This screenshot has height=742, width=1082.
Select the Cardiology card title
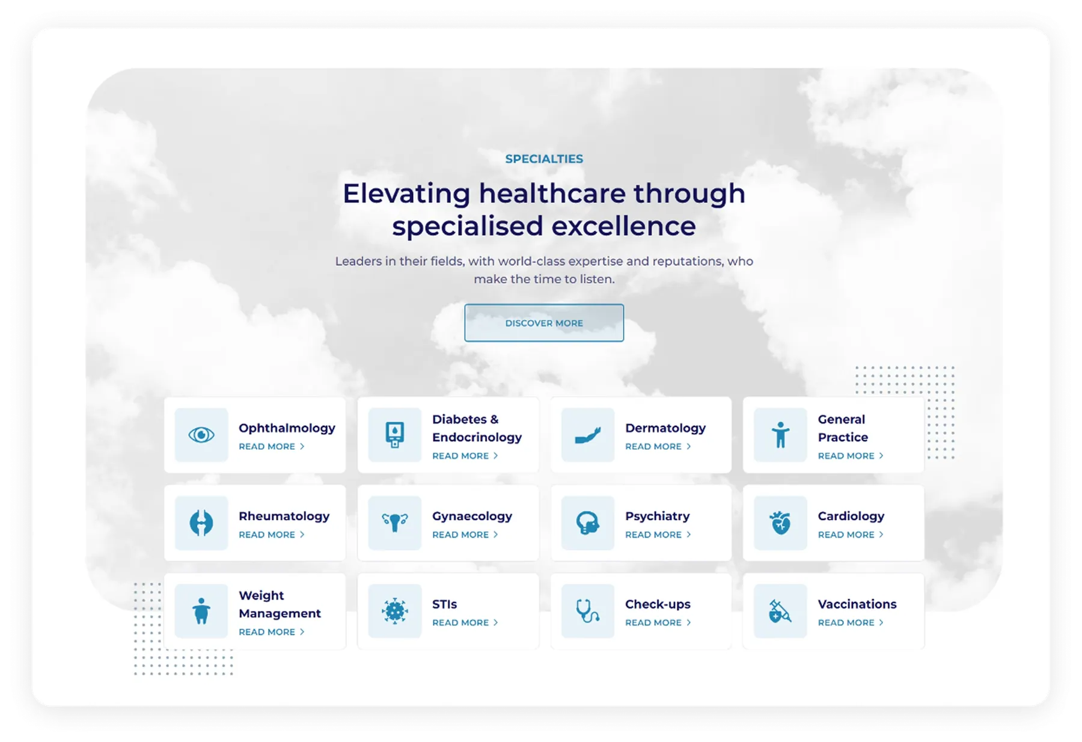tap(851, 517)
